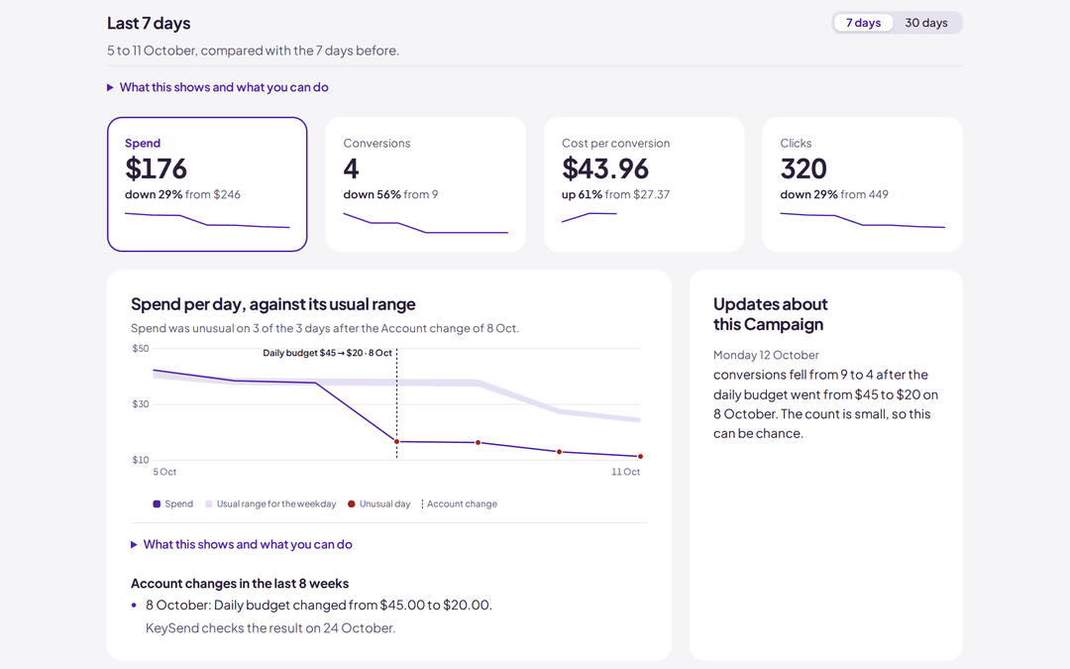Switch to the 7 days view

tap(863, 23)
